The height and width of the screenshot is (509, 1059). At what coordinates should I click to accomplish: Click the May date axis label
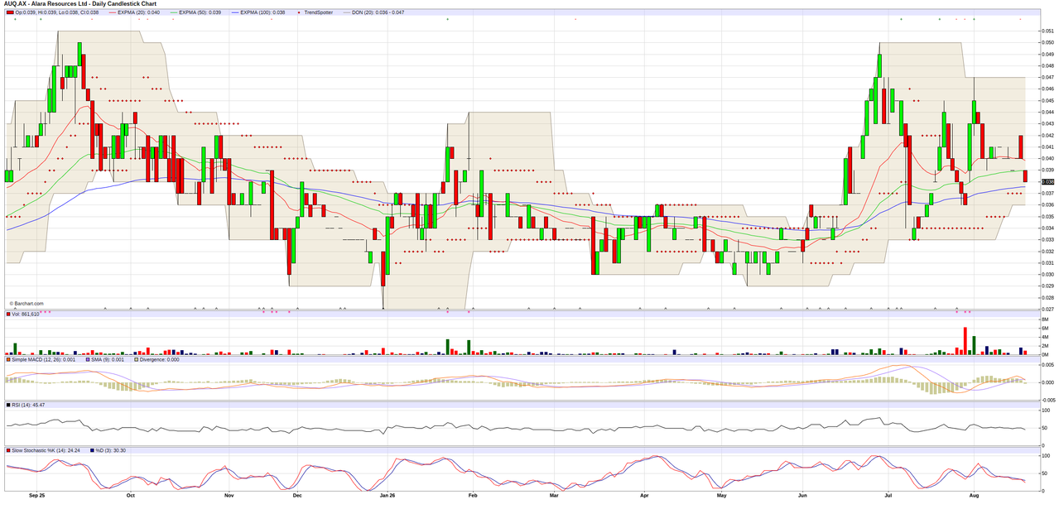pos(721,497)
